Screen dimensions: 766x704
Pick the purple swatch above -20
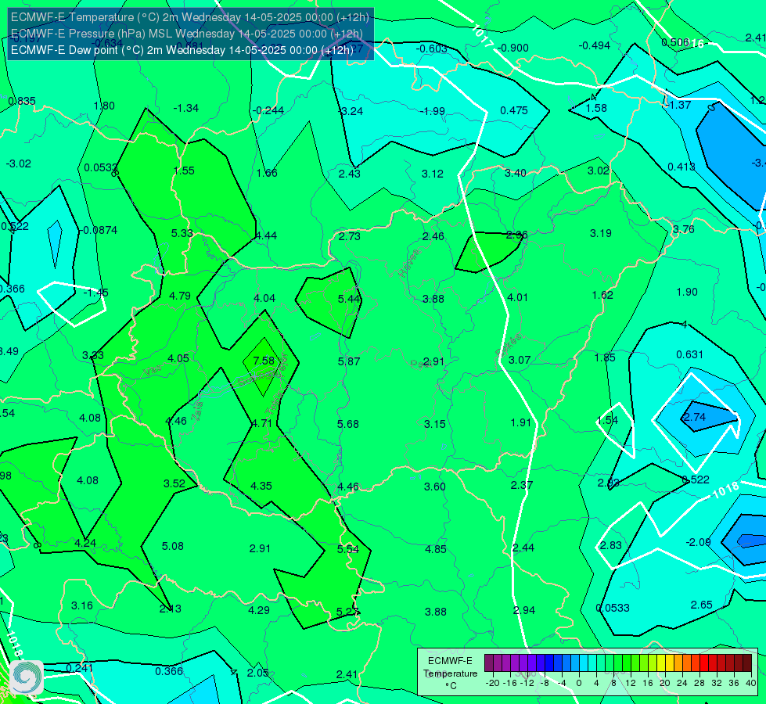[x=489, y=663]
